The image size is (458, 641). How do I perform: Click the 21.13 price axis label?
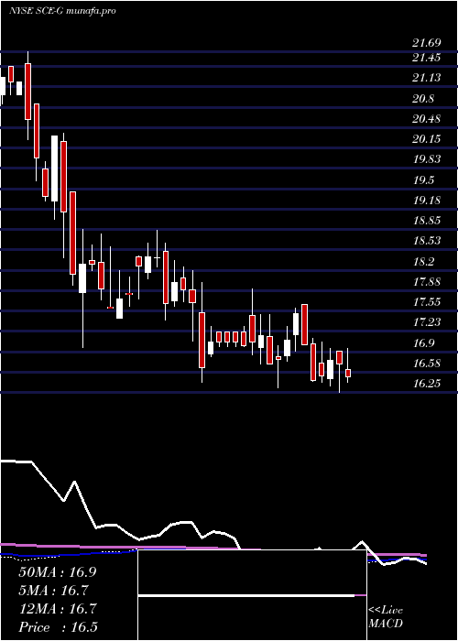pos(427,77)
